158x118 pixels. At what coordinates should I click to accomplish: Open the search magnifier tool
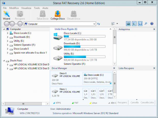point(146,24)
